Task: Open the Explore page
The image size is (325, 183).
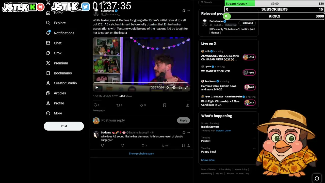Action: point(56,23)
